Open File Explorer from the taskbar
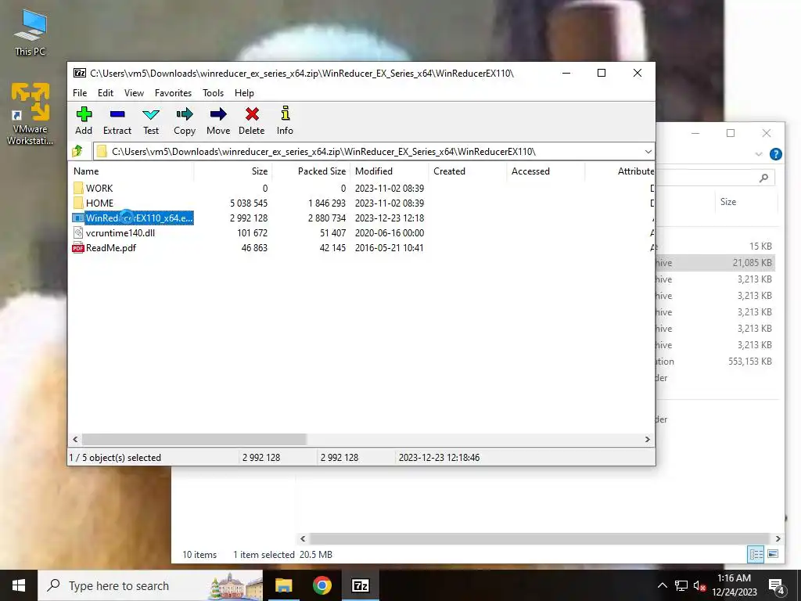The width and height of the screenshot is (801, 601). tap(283, 585)
